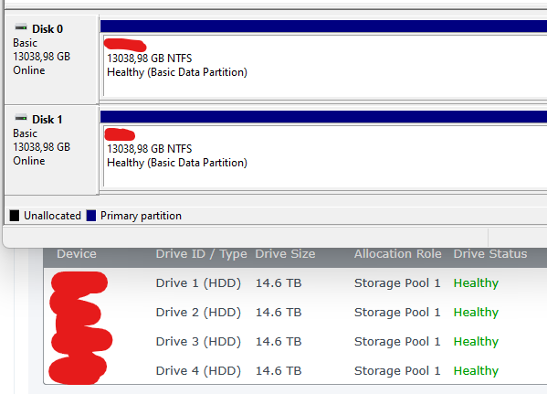Click the Disk 0 blue partition header bar
This screenshot has width=547, height=394.
(x=324, y=27)
